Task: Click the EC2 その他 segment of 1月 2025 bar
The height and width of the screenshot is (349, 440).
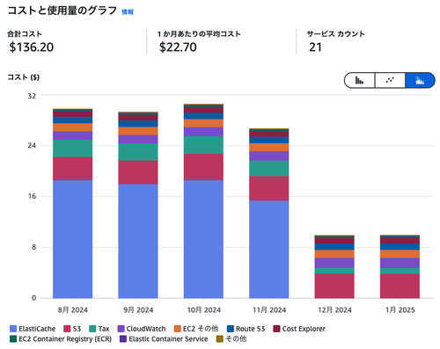Action: pos(400,254)
